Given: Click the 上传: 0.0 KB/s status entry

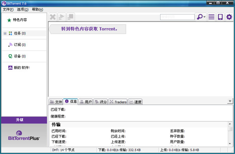Looking at the screenshot, I should 179,150.
